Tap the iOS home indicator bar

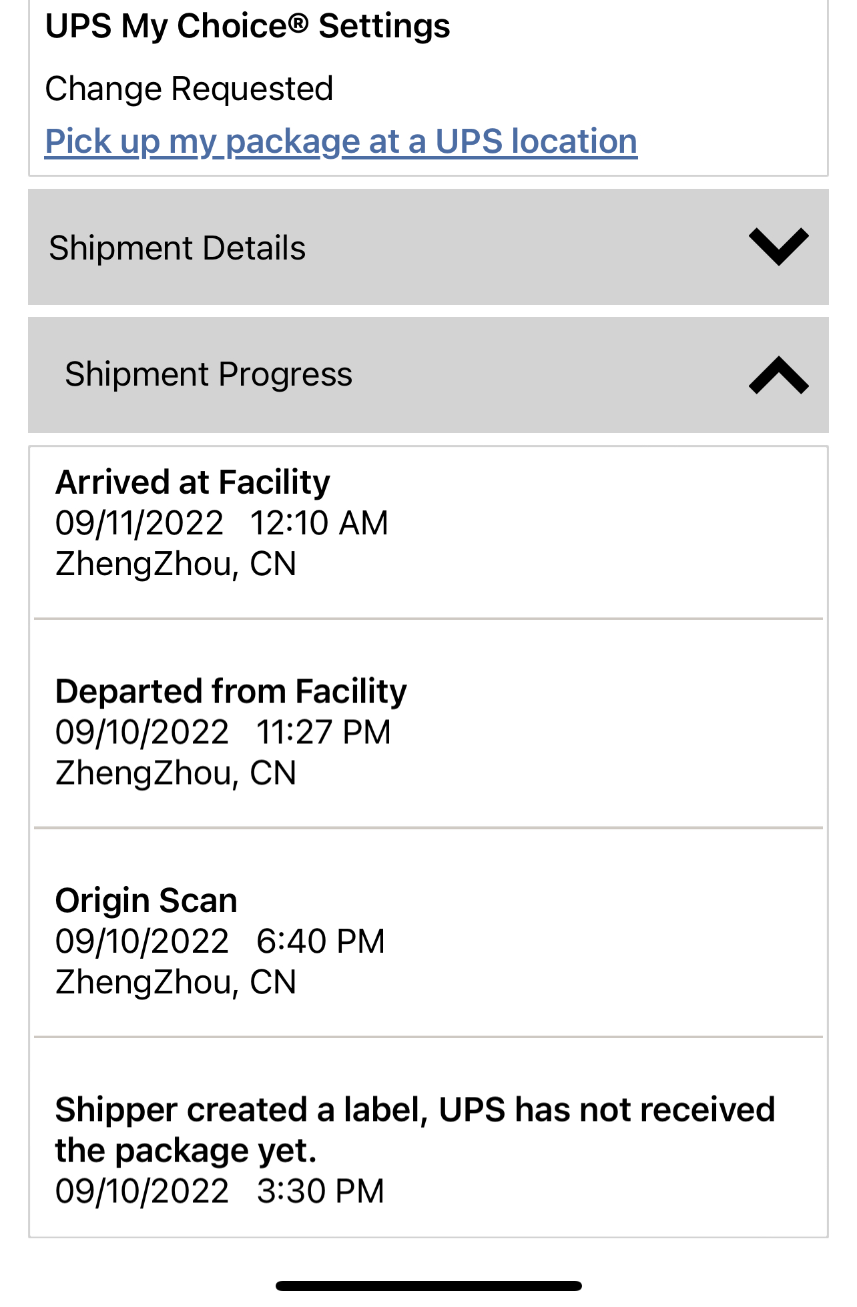(x=428, y=1286)
